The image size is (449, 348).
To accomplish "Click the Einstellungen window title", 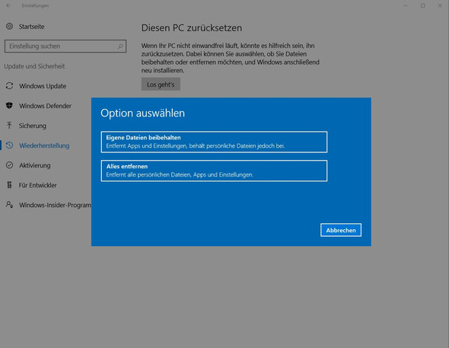I will tap(35, 5).
